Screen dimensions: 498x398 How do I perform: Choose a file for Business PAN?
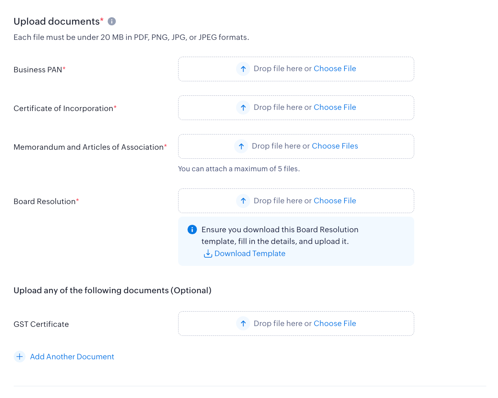[335, 69]
